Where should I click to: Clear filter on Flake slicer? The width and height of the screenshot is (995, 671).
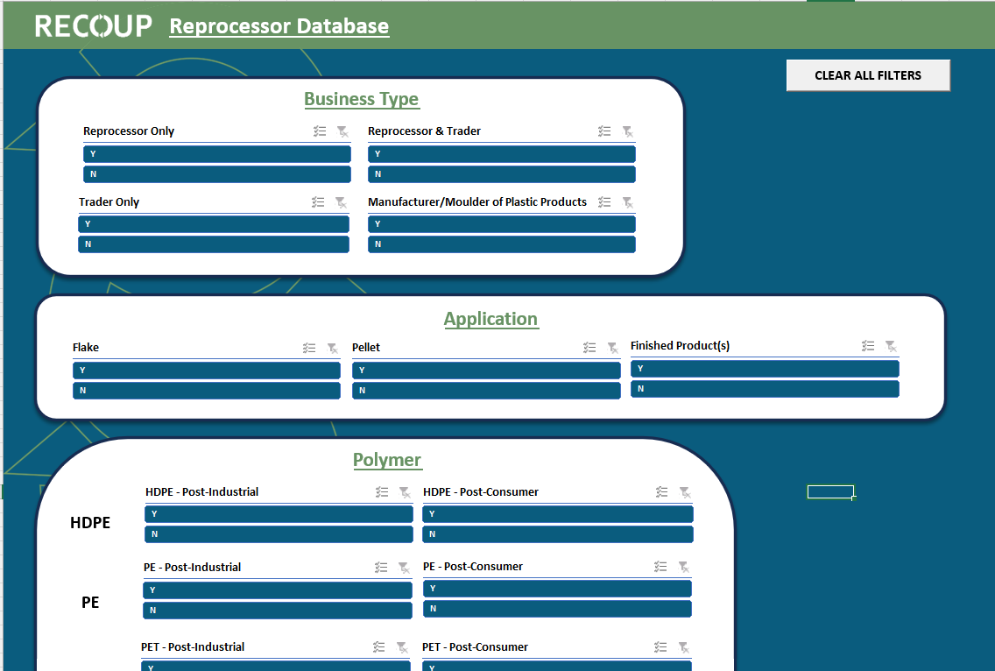[331, 347]
